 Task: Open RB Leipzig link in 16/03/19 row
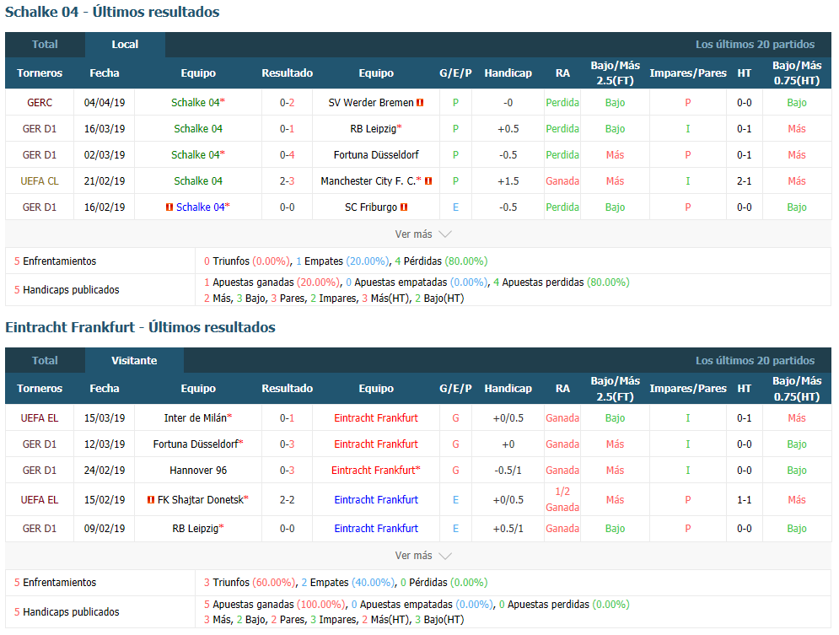[x=373, y=129]
